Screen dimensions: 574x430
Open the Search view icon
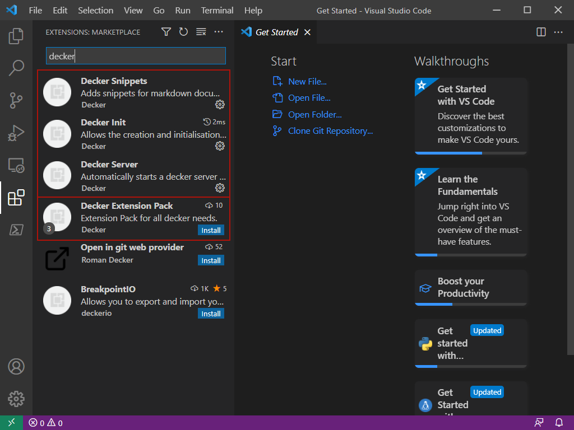tap(16, 68)
